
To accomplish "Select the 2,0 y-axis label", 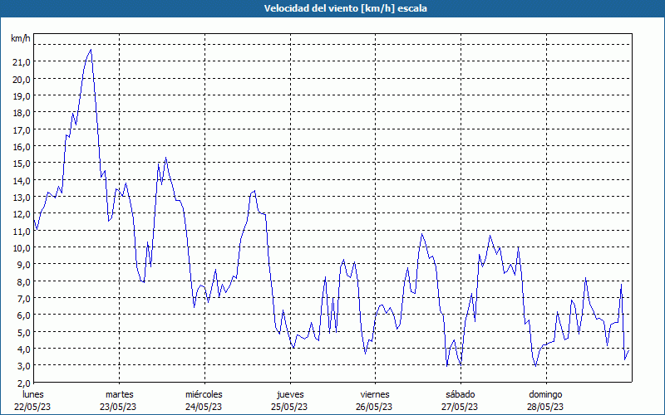I will (24, 383).
